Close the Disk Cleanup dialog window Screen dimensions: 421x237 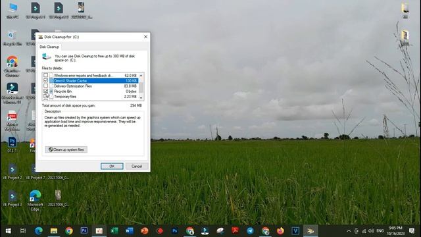tap(145, 37)
